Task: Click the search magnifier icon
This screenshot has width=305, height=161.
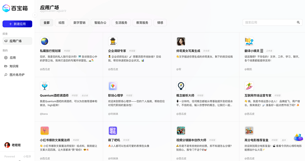Action: pyautogui.click(x=298, y=22)
